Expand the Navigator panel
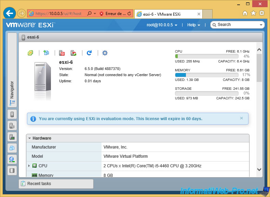270x197 pixels. coord(12,70)
